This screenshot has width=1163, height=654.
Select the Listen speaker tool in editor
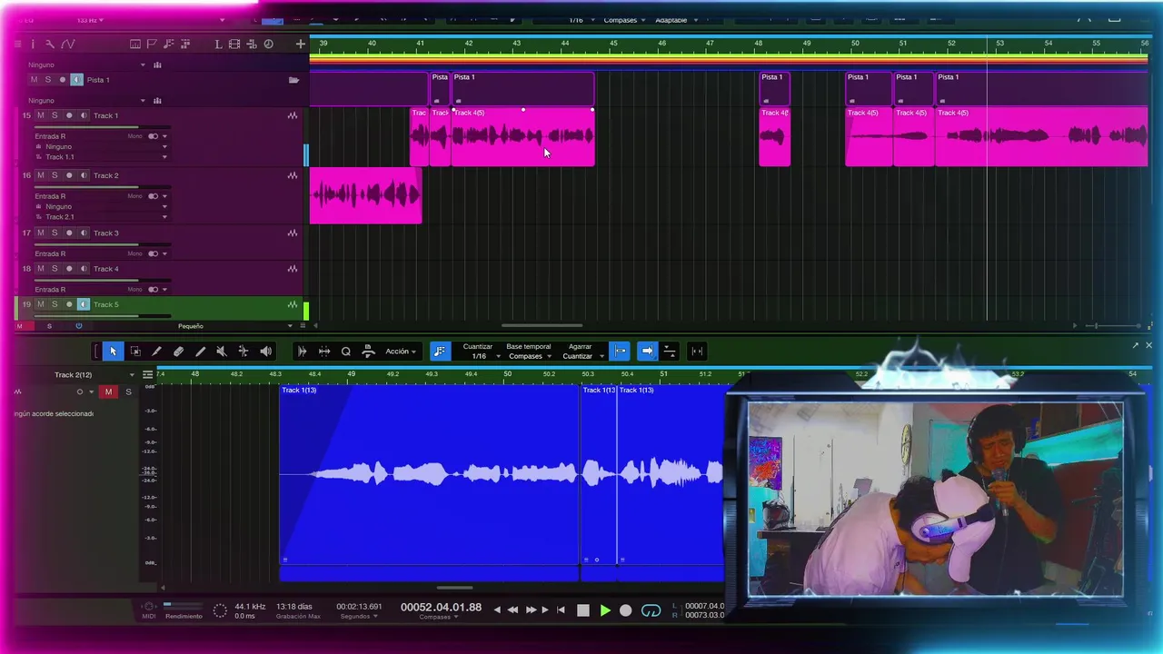tap(265, 352)
